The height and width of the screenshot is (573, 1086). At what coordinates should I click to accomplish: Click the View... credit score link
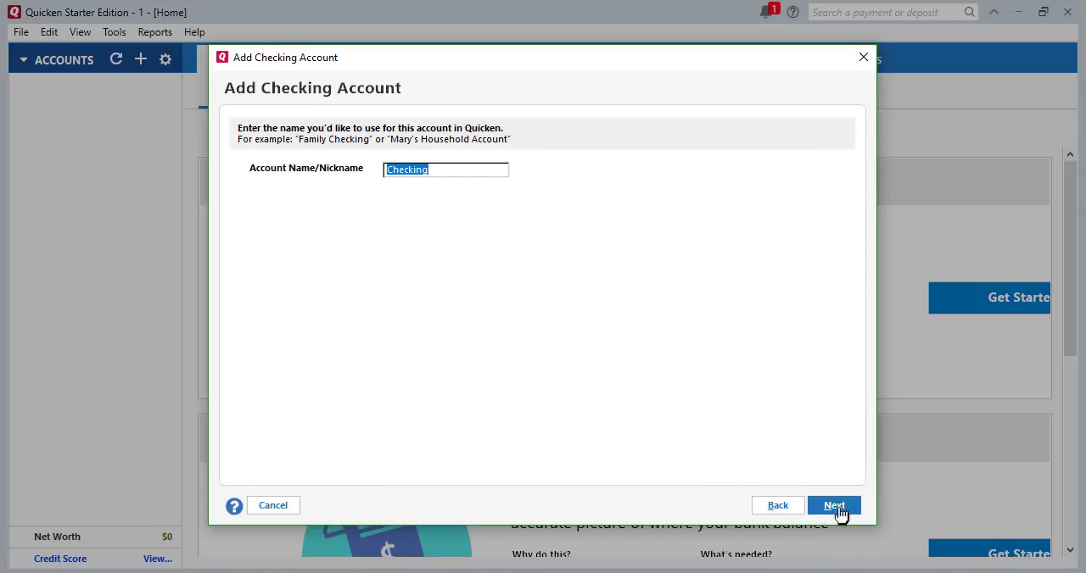click(158, 559)
